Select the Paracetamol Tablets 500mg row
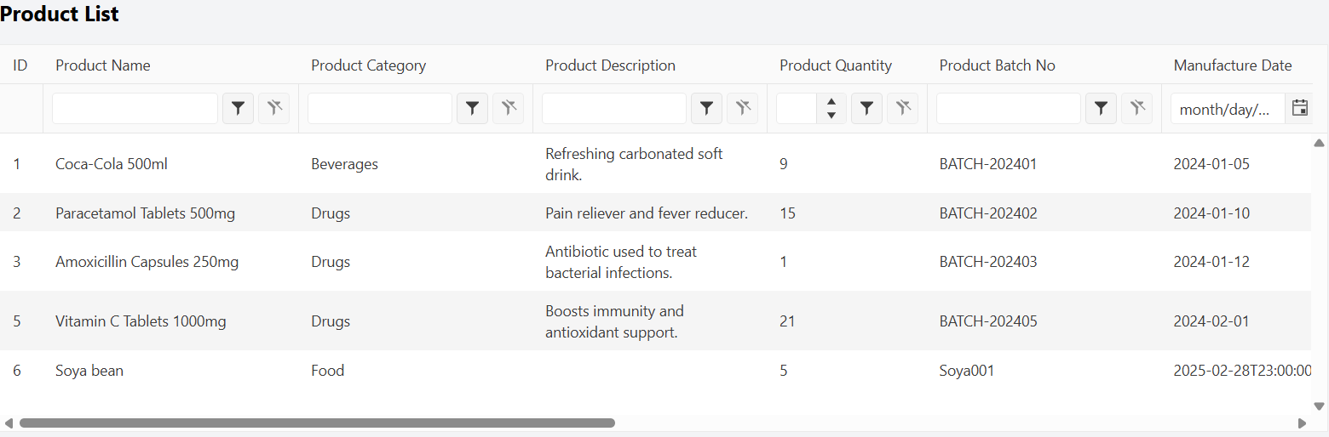This screenshot has width=1329, height=437. click(656, 213)
